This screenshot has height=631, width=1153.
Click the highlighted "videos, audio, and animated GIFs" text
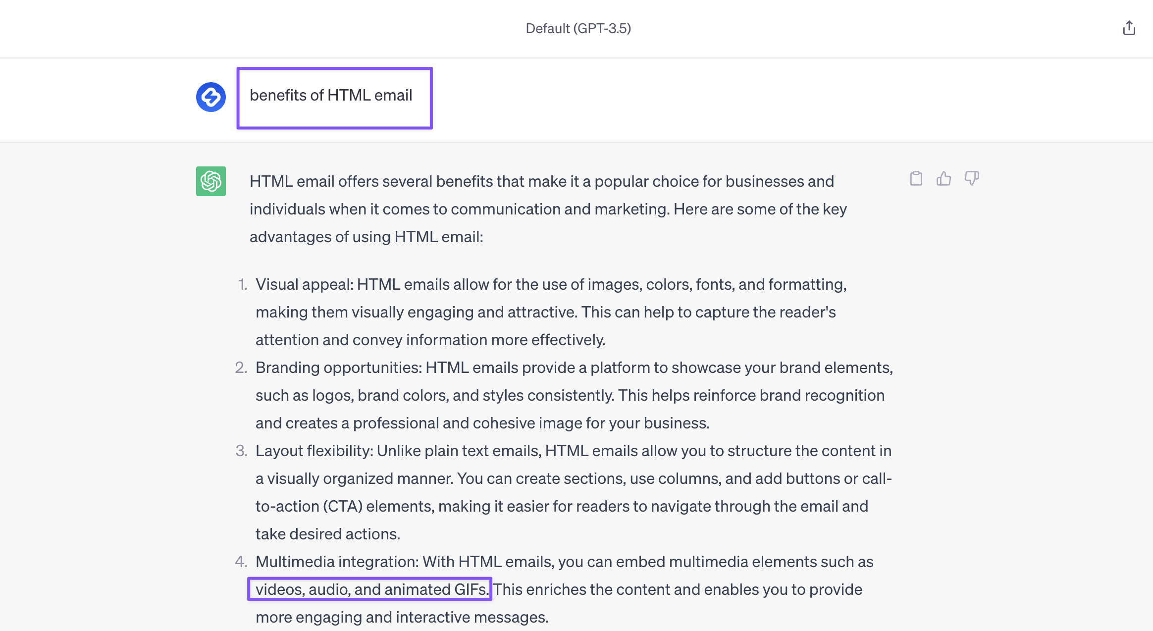point(371,589)
